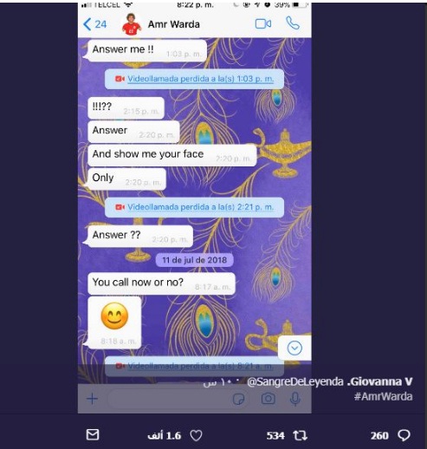The height and width of the screenshot is (449, 427).
Task: Open the camera icon in the message bar
Action: click(268, 399)
